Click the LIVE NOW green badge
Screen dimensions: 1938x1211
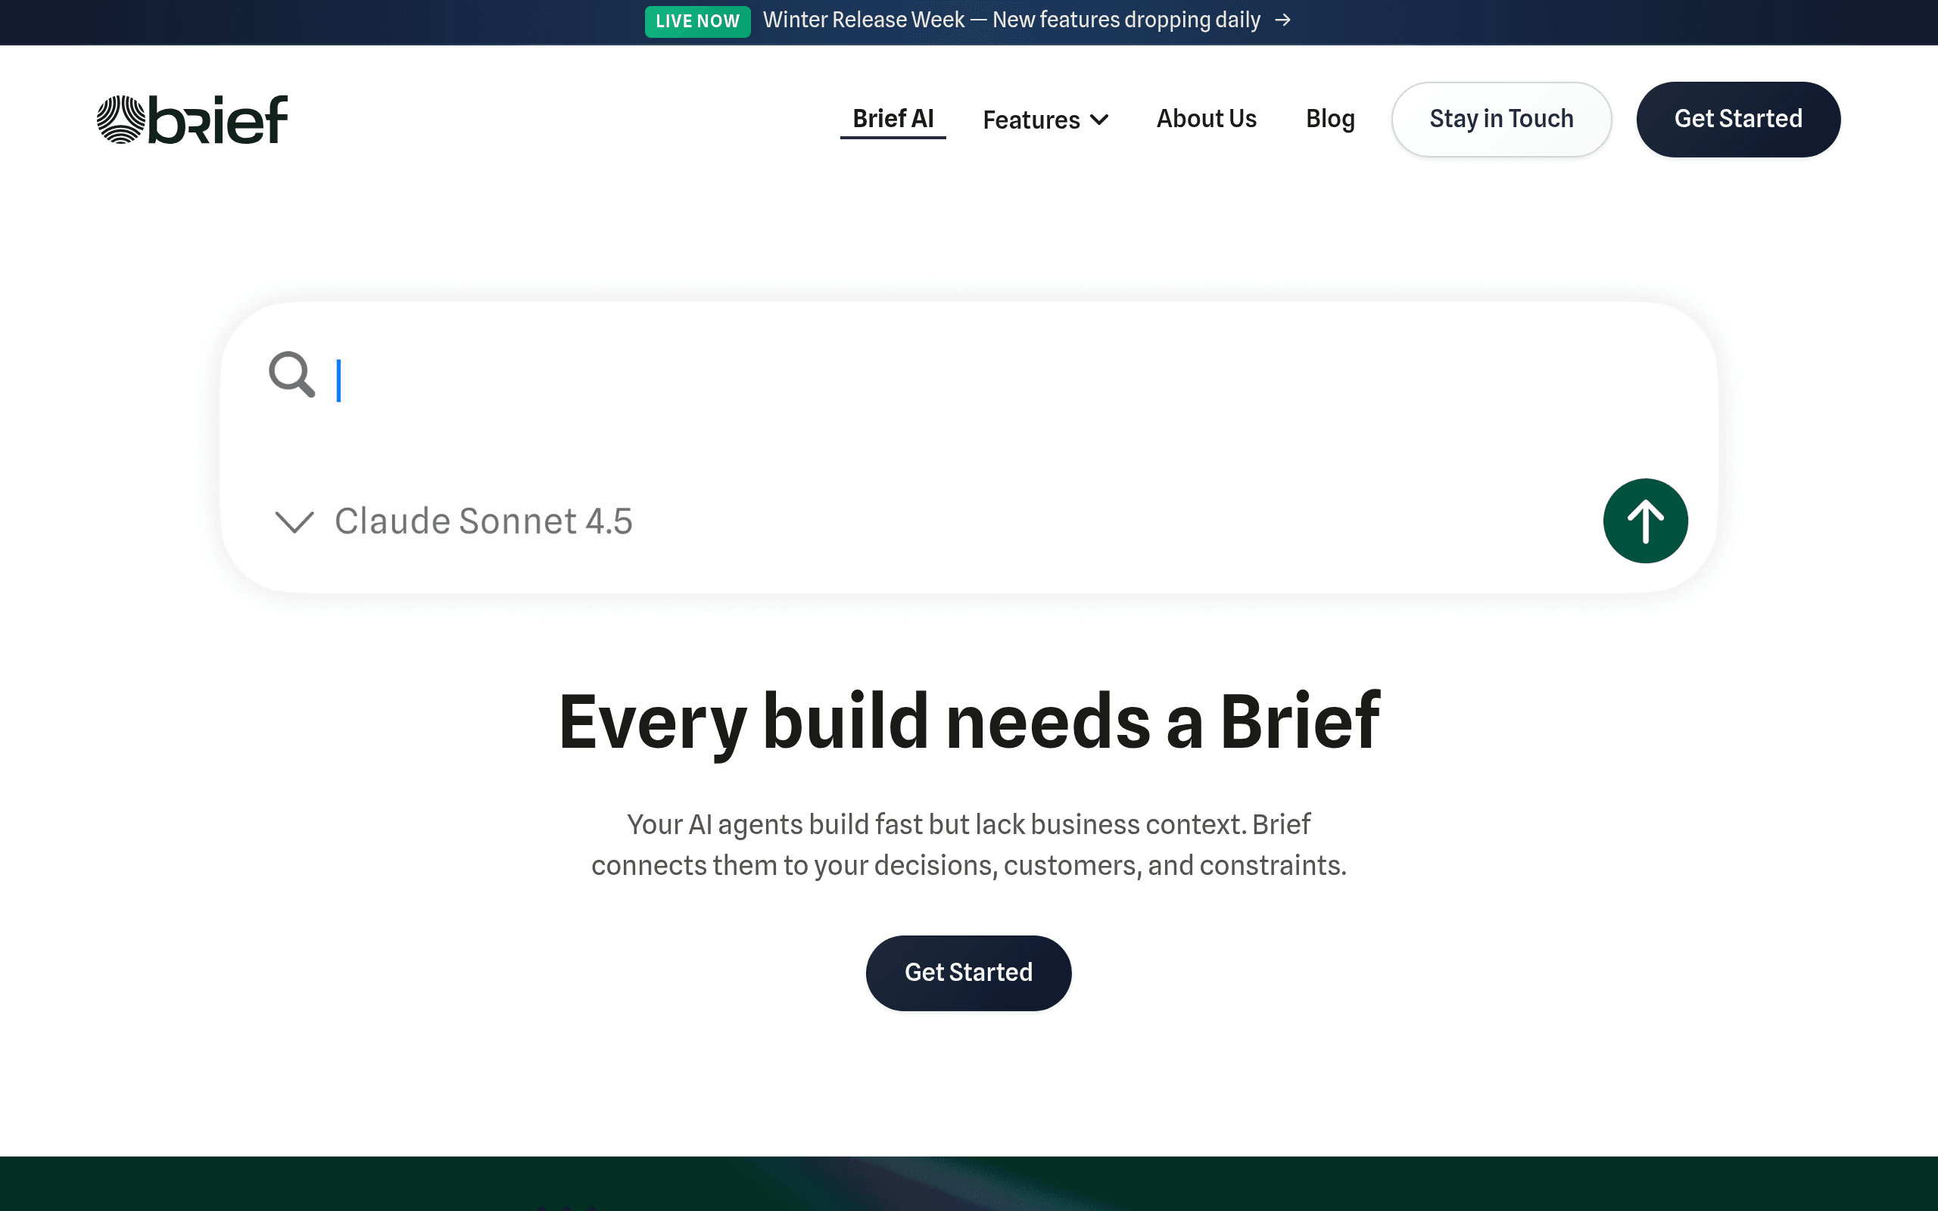click(696, 21)
